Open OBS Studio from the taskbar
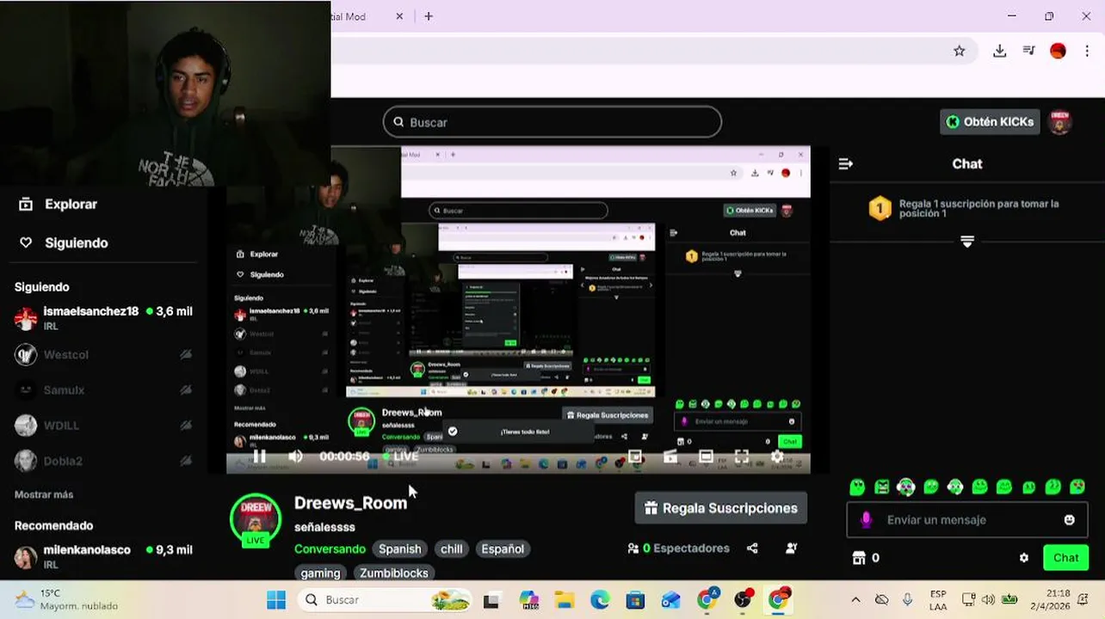Screen dimensions: 1105x619 point(744,600)
